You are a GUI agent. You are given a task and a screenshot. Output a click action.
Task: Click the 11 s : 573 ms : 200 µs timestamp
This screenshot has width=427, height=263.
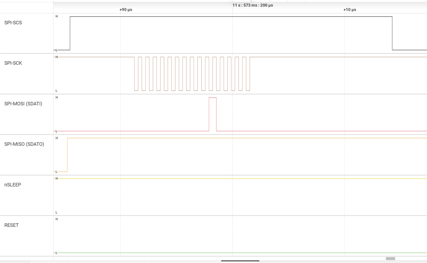(x=253, y=5)
